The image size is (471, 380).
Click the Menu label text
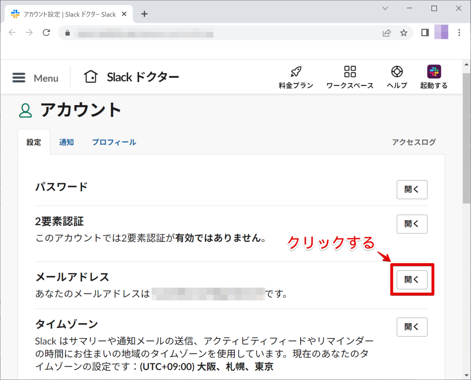pyautogui.click(x=46, y=78)
